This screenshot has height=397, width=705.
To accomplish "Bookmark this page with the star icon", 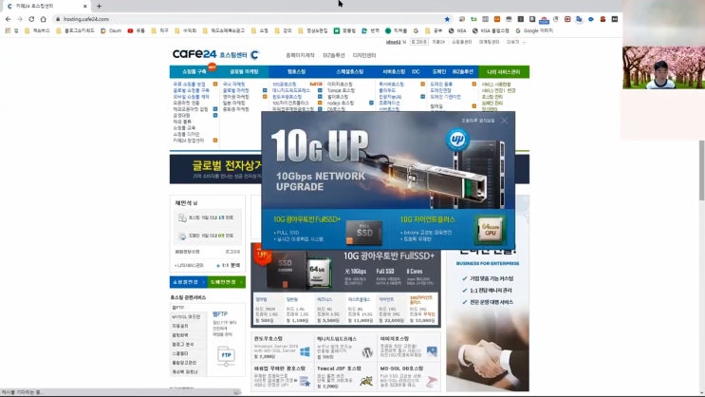I will [447, 19].
